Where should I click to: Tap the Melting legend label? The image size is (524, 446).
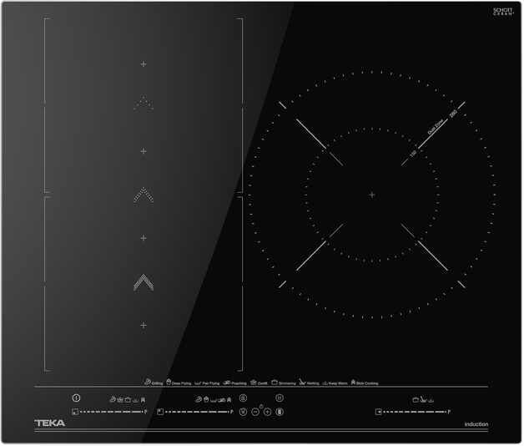(x=313, y=383)
